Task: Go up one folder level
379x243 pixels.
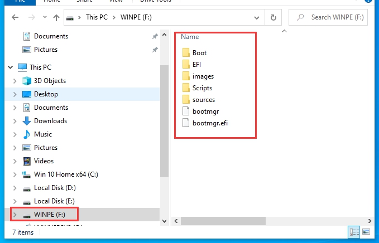Action: (56, 17)
